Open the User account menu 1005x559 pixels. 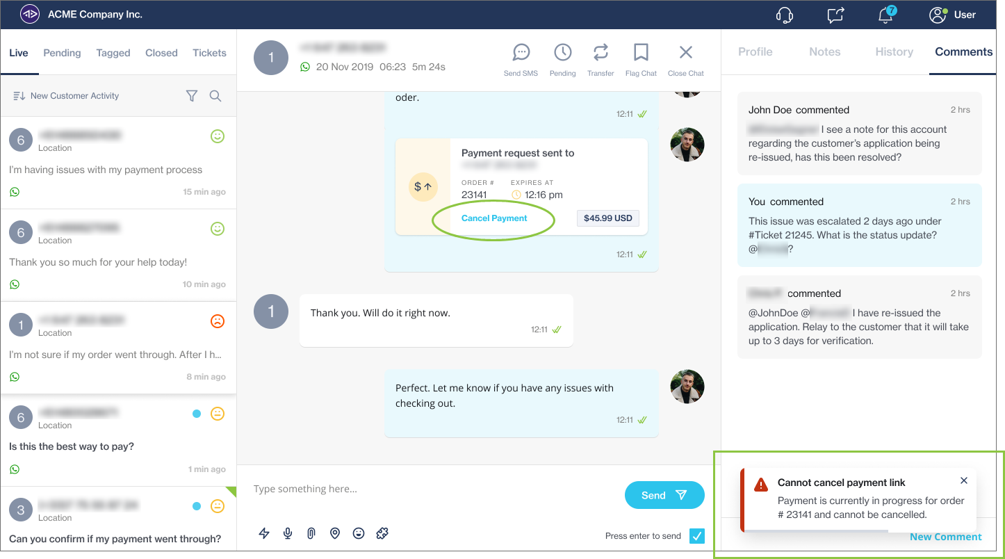[952, 15]
